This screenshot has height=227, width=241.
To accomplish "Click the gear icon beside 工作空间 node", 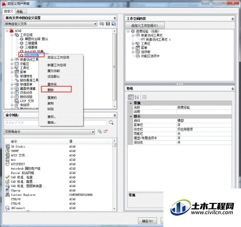I will 17,35.
